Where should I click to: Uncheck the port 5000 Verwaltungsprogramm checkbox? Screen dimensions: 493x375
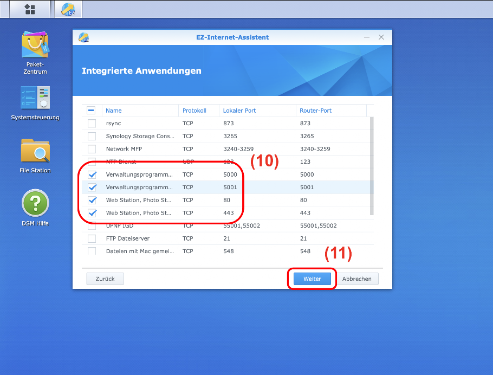pyautogui.click(x=92, y=174)
